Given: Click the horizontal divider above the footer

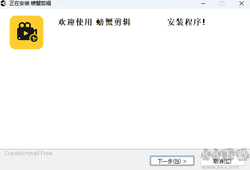Looking at the screenshot, I should pos(125,149).
